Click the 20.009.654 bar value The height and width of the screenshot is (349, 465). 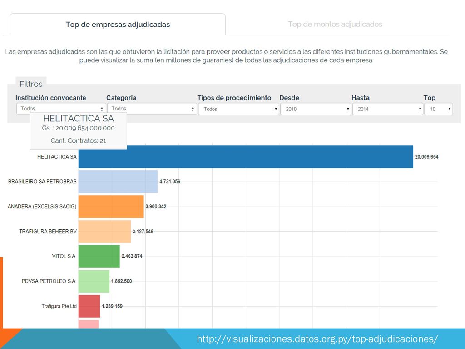(426, 157)
